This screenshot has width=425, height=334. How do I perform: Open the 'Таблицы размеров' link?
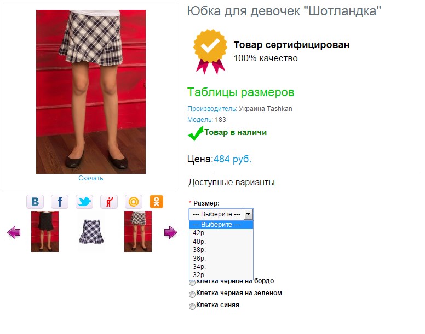point(240,92)
